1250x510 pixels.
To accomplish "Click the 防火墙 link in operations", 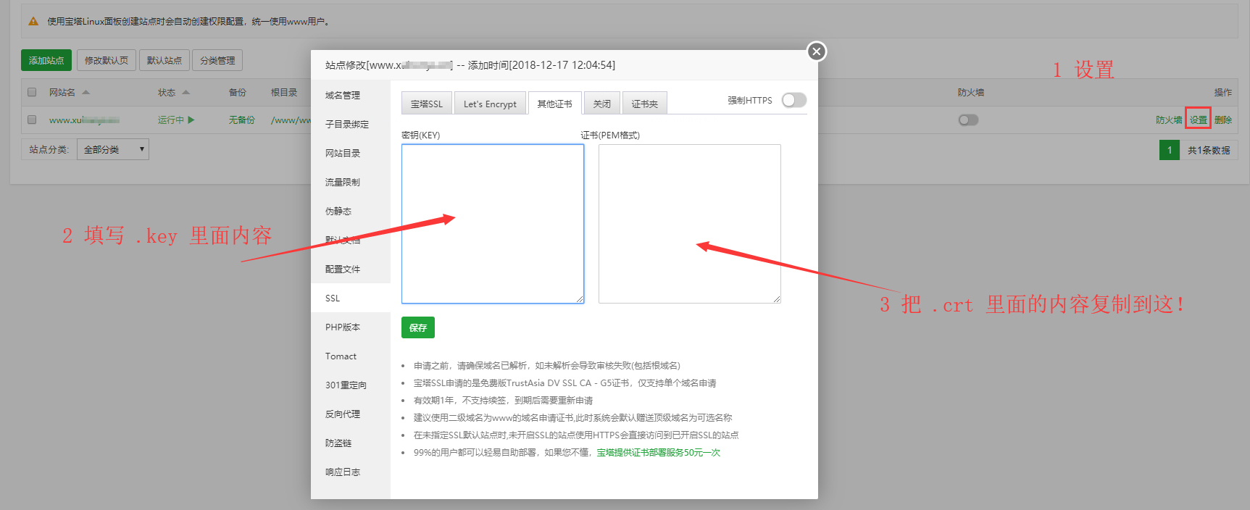I will click(1169, 120).
